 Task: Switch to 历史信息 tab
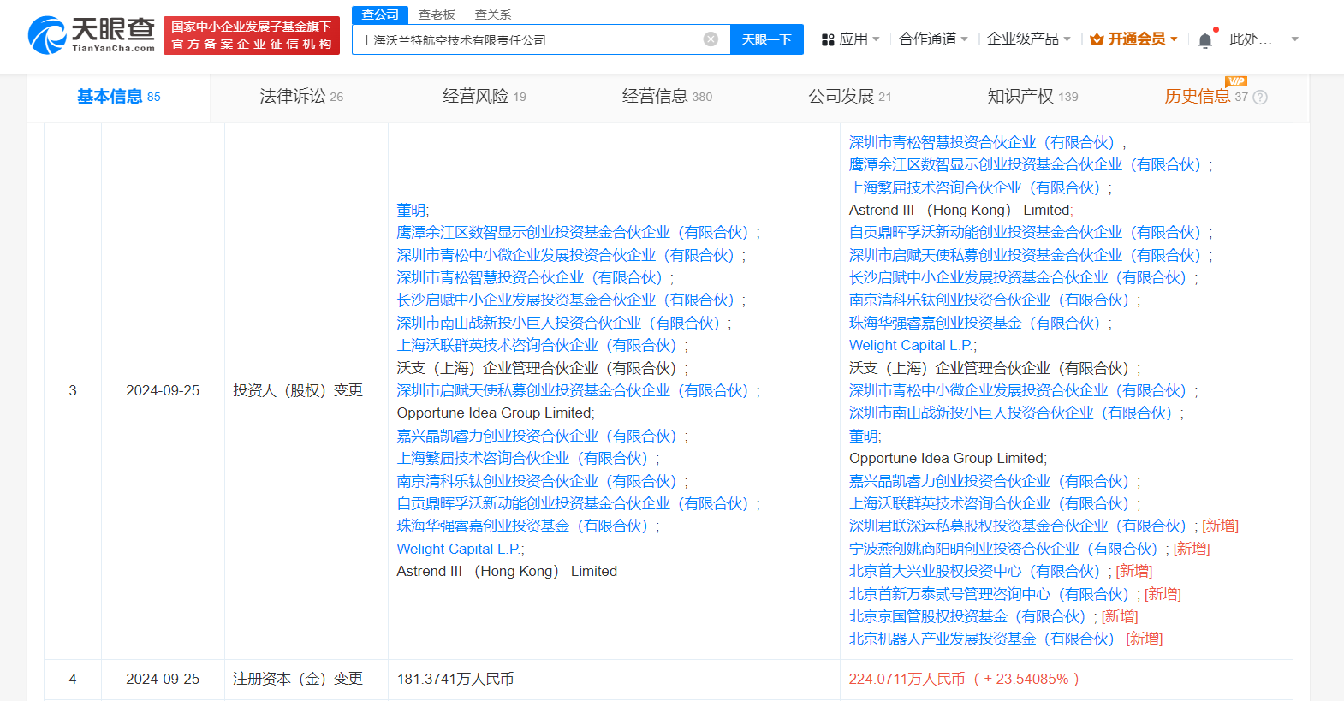(x=1206, y=97)
